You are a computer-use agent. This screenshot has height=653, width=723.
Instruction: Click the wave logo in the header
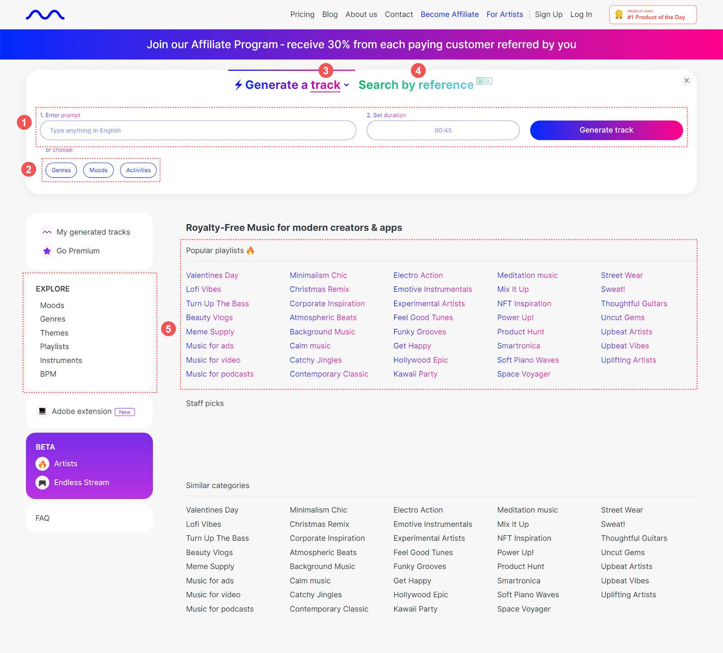[x=45, y=15]
